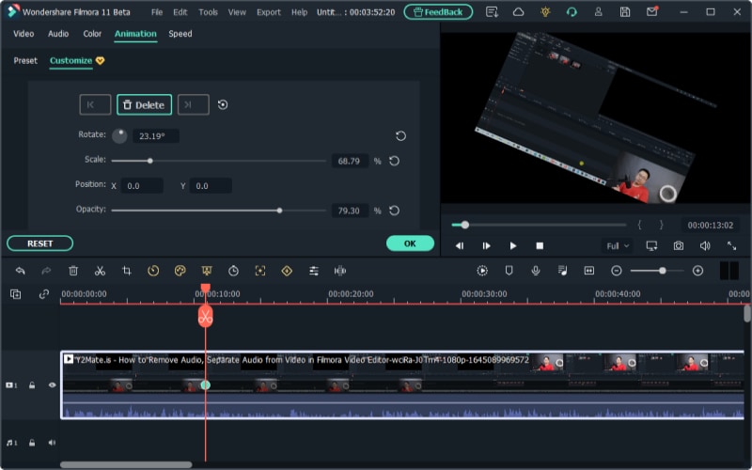Open the Color palette tool
Viewport: 752px width, 470px height.
click(x=180, y=271)
